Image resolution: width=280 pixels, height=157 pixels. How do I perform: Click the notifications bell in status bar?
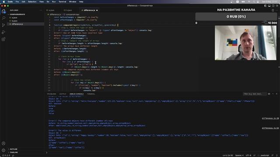277,155
